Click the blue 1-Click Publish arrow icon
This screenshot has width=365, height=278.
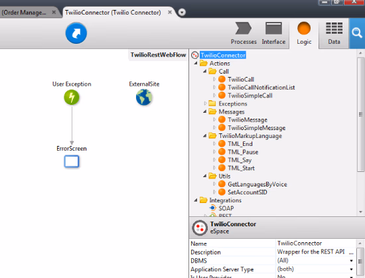click(76, 33)
